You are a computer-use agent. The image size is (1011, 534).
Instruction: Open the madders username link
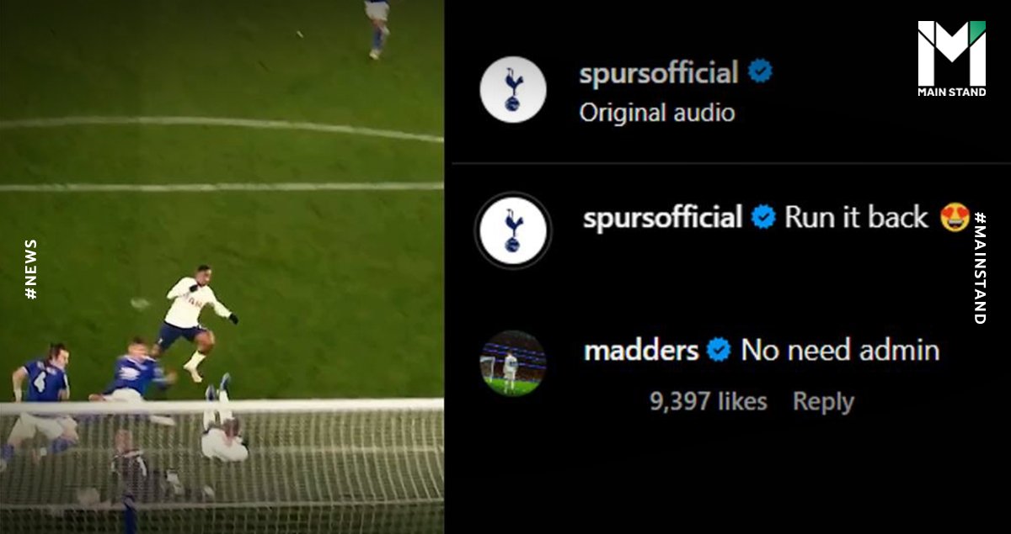641,350
